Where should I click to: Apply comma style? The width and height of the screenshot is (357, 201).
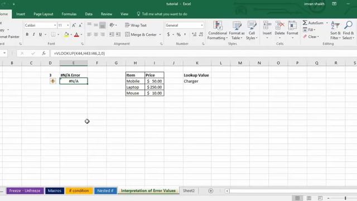point(185,35)
